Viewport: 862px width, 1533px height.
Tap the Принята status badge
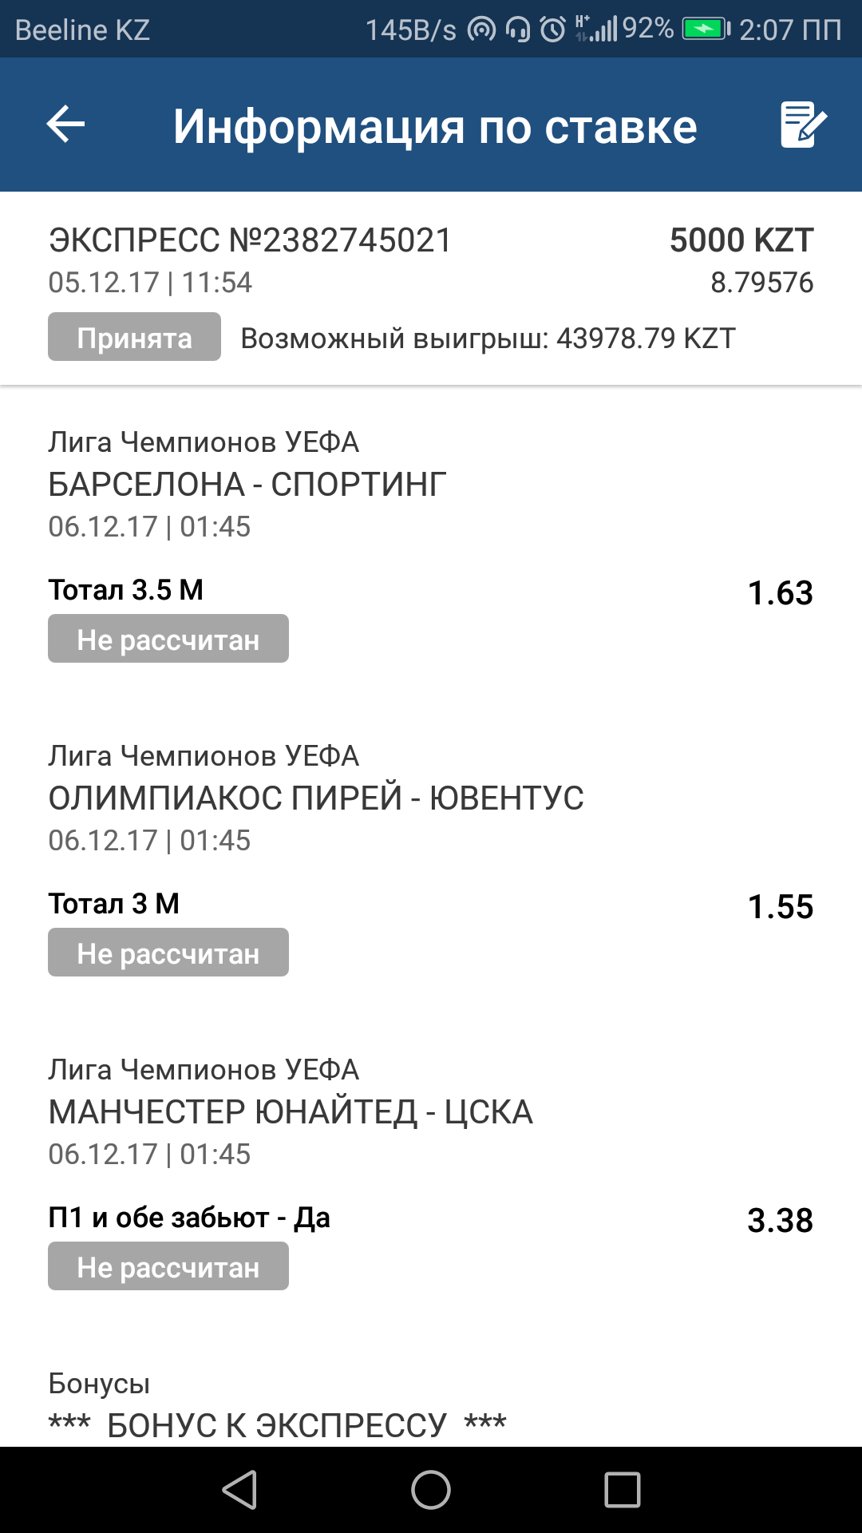[134, 337]
